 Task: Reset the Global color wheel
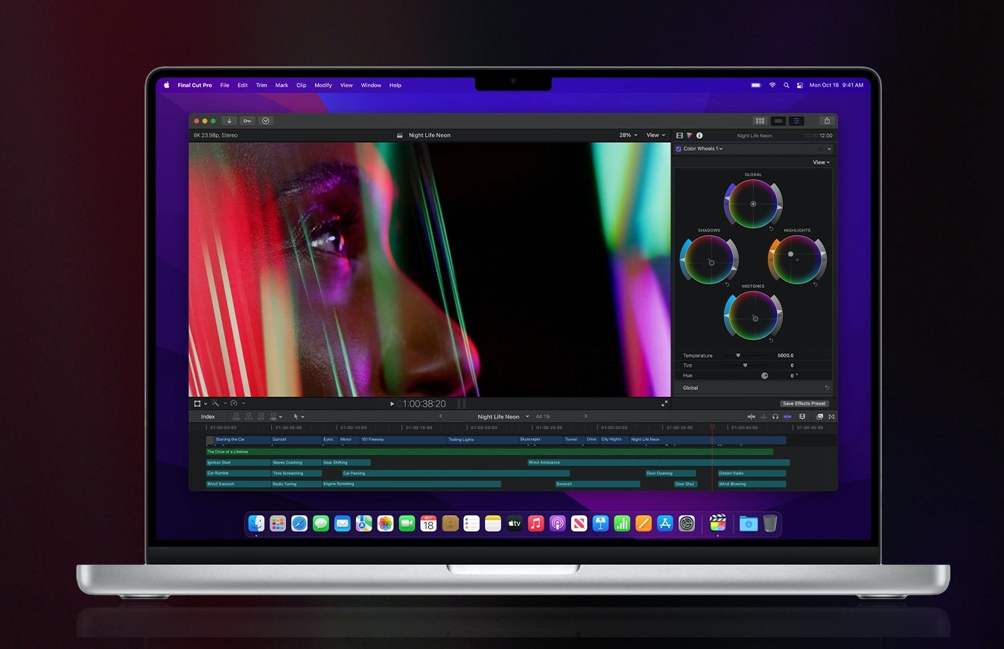(x=771, y=228)
